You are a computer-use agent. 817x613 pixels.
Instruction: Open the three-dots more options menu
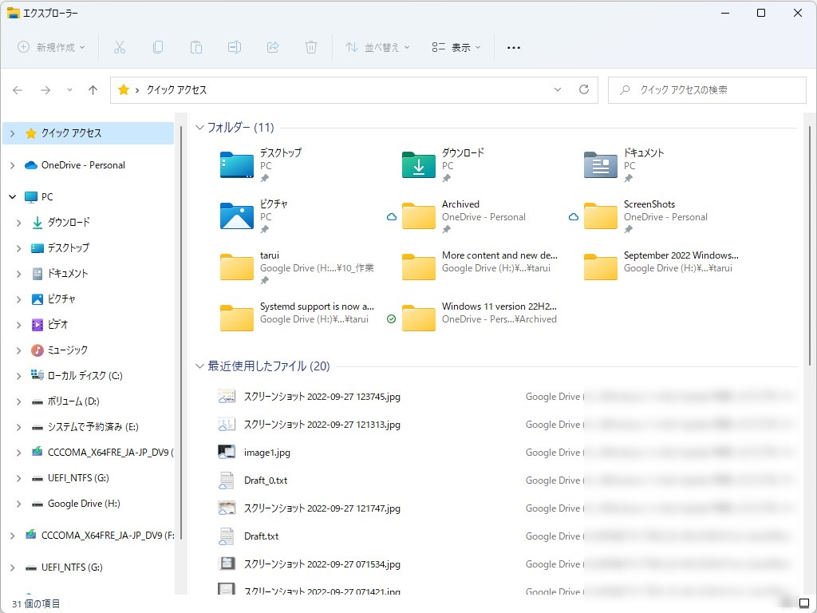click(514, 47)
